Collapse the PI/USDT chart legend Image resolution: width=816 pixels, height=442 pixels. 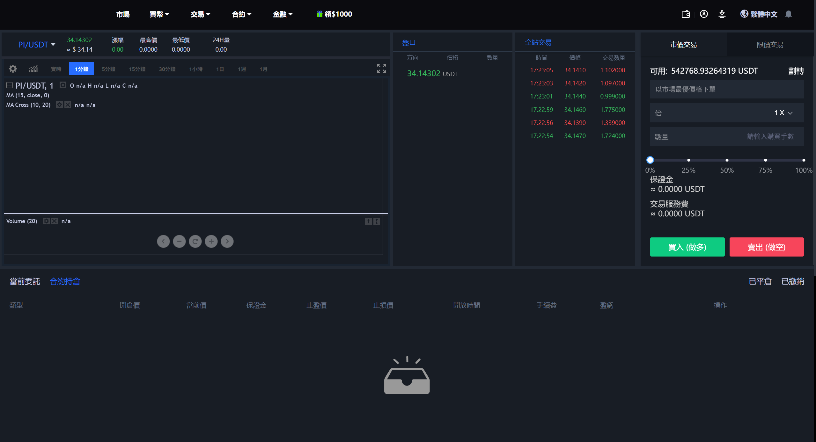pos(10,85)
